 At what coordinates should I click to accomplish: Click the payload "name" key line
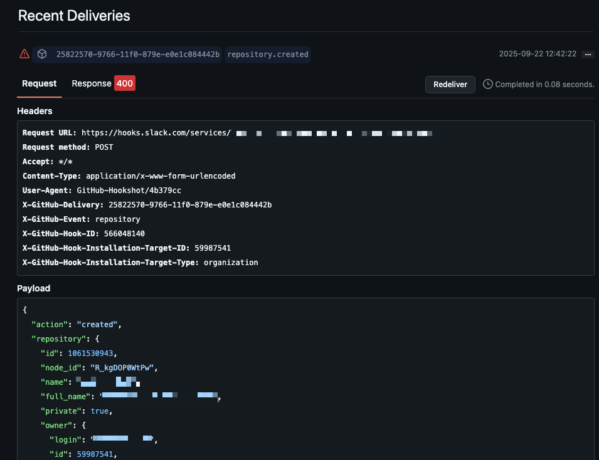coord(90,382)
